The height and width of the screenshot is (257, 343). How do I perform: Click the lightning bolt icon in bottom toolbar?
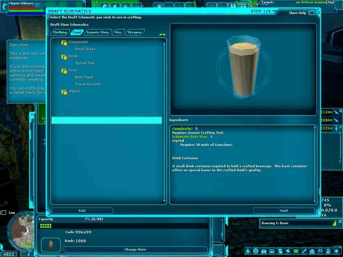click(287, 251)
